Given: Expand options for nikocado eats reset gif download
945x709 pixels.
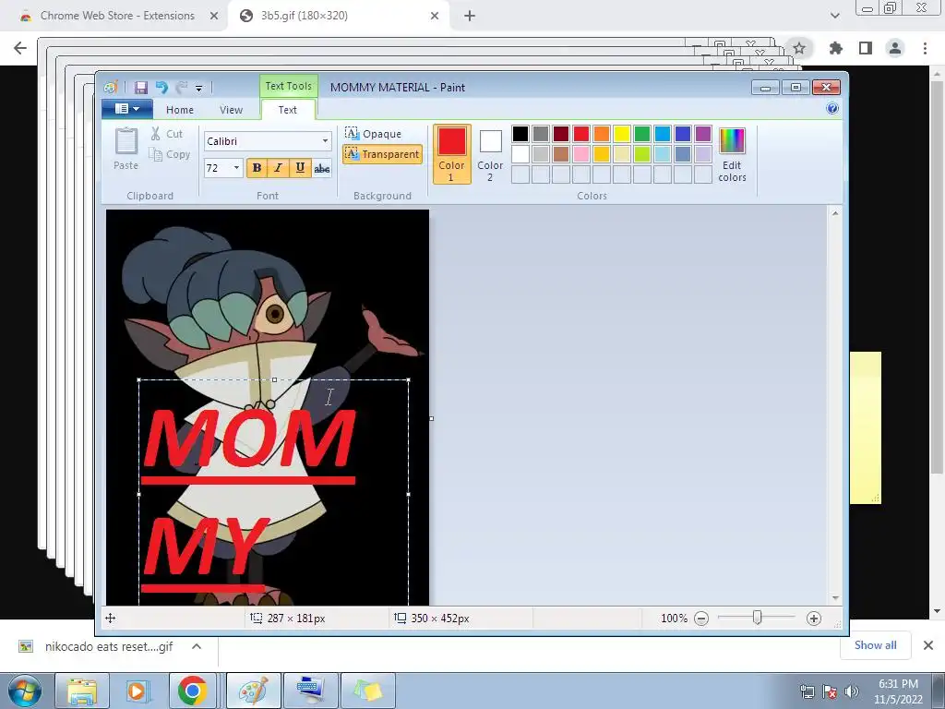Looking at the screenshot, I should tap(197, 646).
